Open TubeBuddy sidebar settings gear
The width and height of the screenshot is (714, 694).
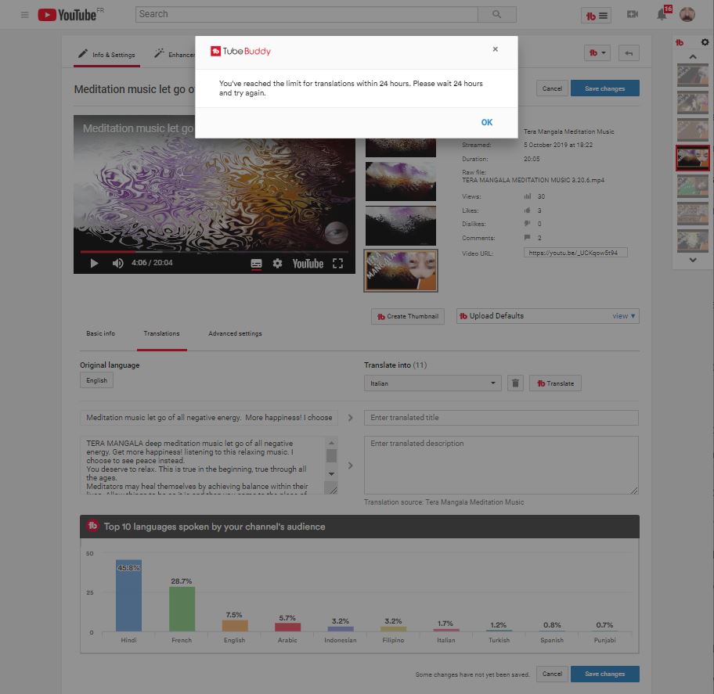(705, 42)
